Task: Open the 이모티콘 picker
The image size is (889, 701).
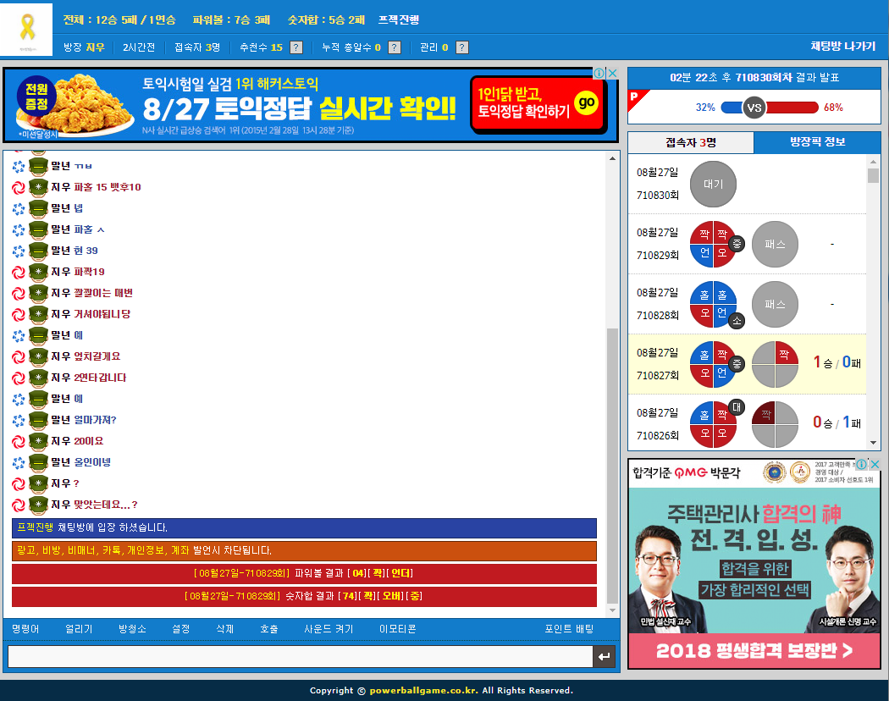Action: tap(397, 628)
